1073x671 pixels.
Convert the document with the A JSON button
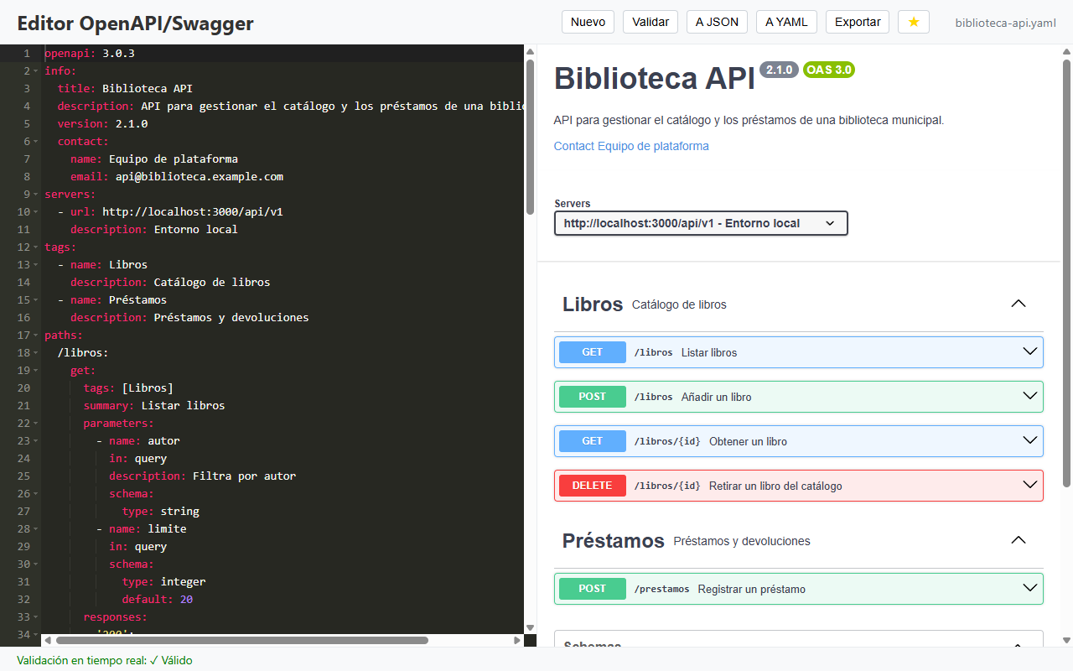pyautogui.click(x=717, y=22)
